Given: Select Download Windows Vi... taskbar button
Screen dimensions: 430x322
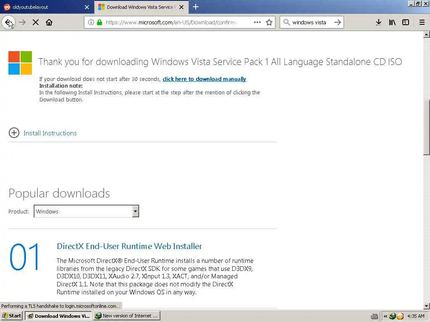Looking at the screenshot, I should (59, 316).
